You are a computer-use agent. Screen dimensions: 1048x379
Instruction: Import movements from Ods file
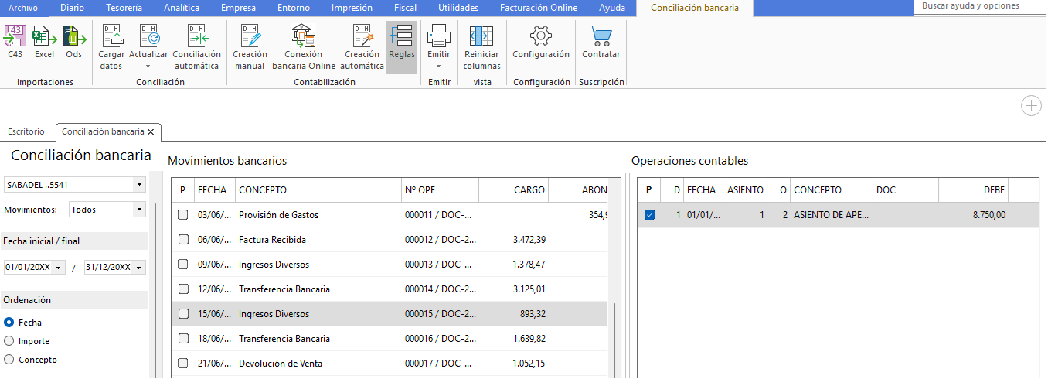coord(73,42)
